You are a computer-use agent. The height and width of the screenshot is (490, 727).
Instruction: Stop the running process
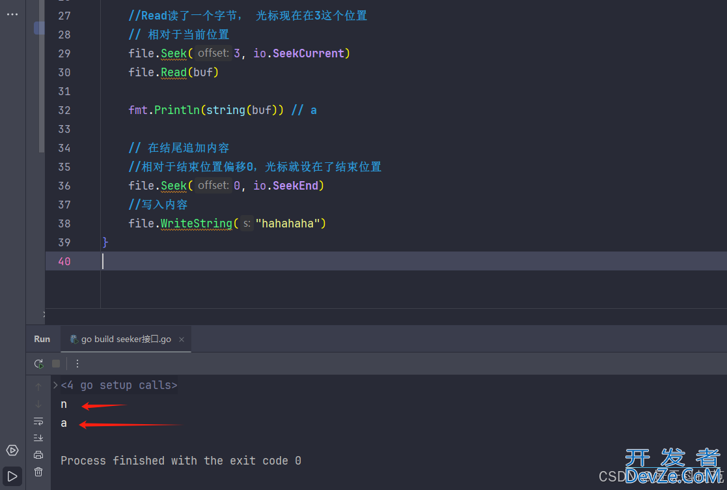pyautogui.click(x=56, y=364)
